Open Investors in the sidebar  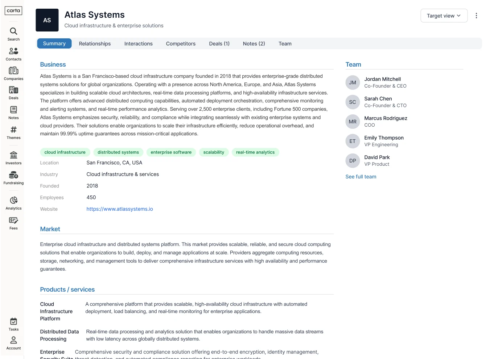click(x=13, y=158)
